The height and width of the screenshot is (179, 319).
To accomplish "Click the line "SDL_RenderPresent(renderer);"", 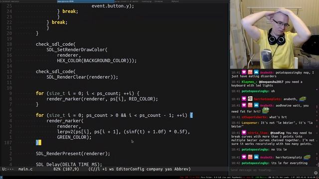I will [x=73, y=154].
